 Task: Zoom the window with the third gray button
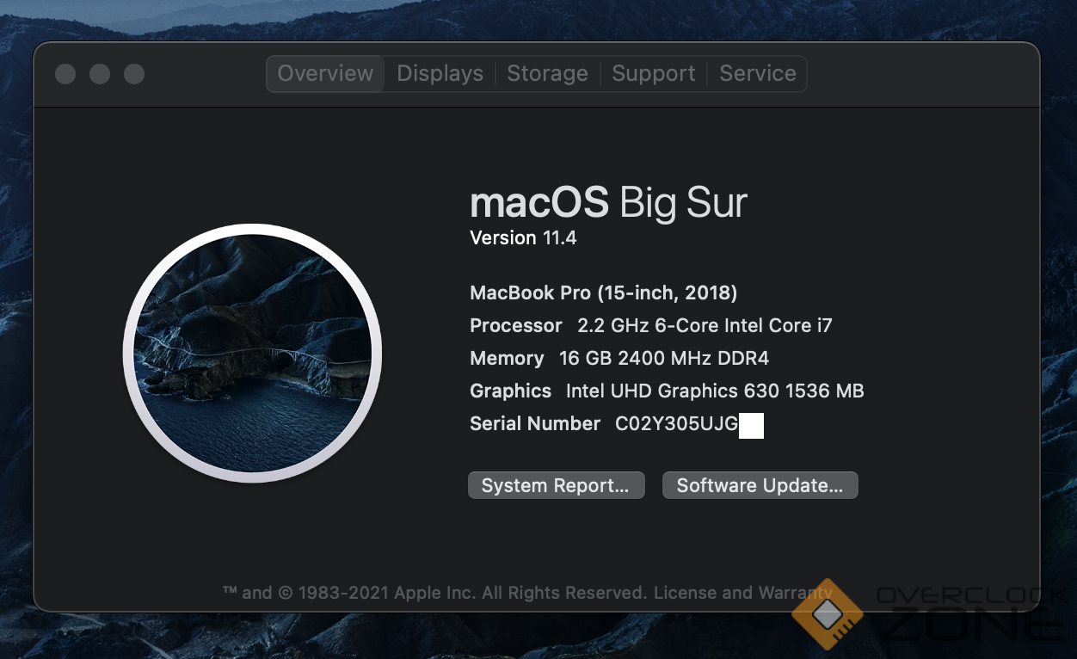[134, 74]
